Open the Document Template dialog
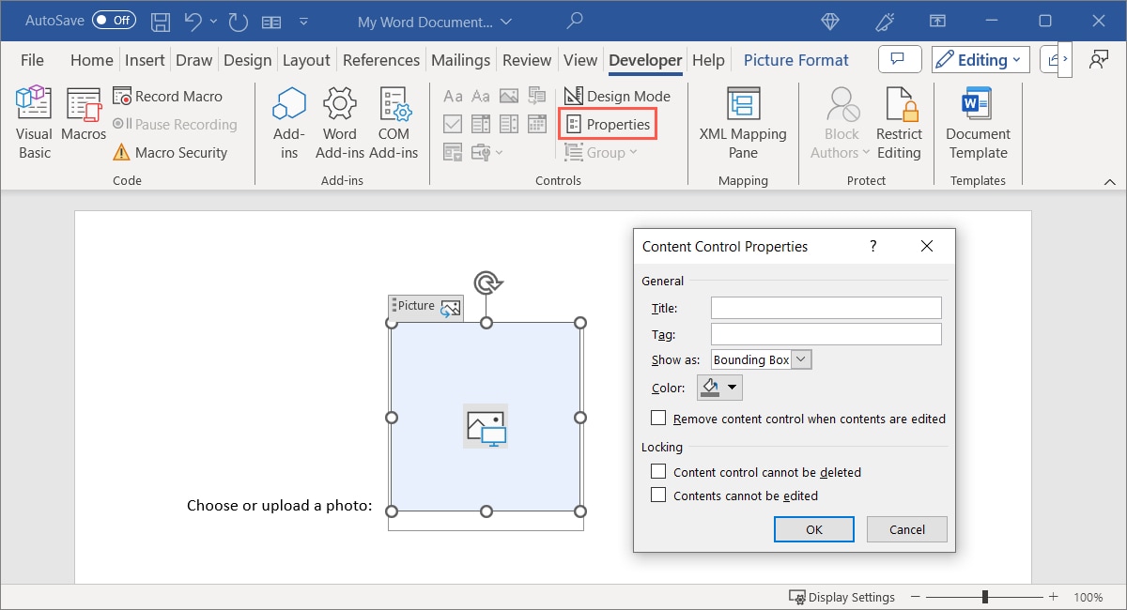This screenshot has width=1127, height=610. 977,122
